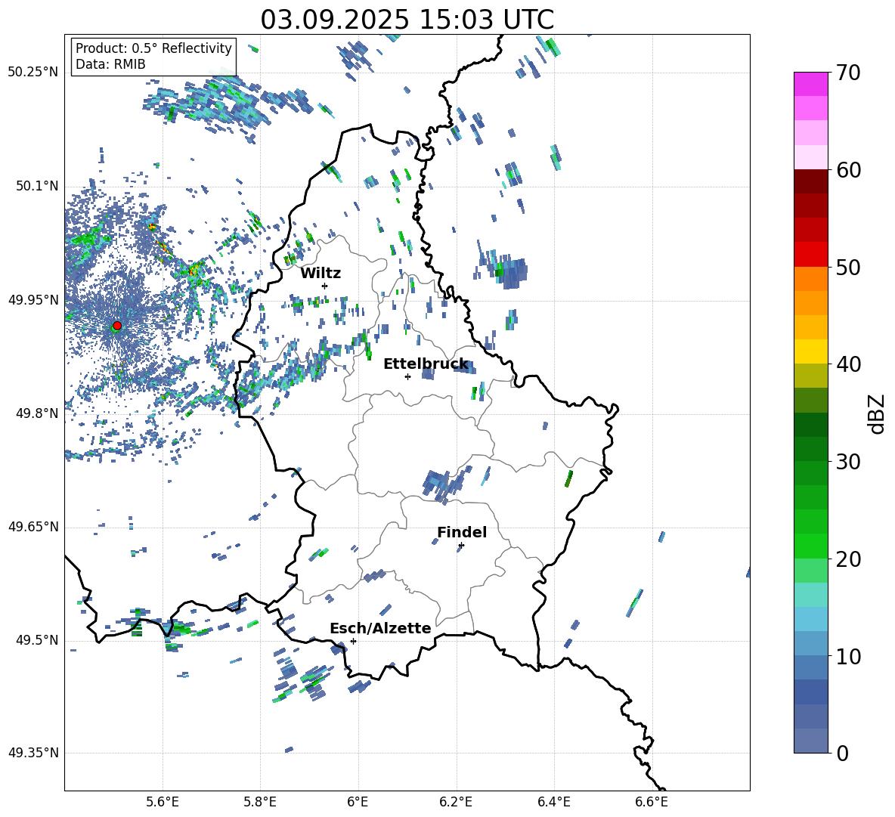The width and height of the screenshot is (895, 817).
Task: Click the 49.95°N latitude label
Action: 33,300
